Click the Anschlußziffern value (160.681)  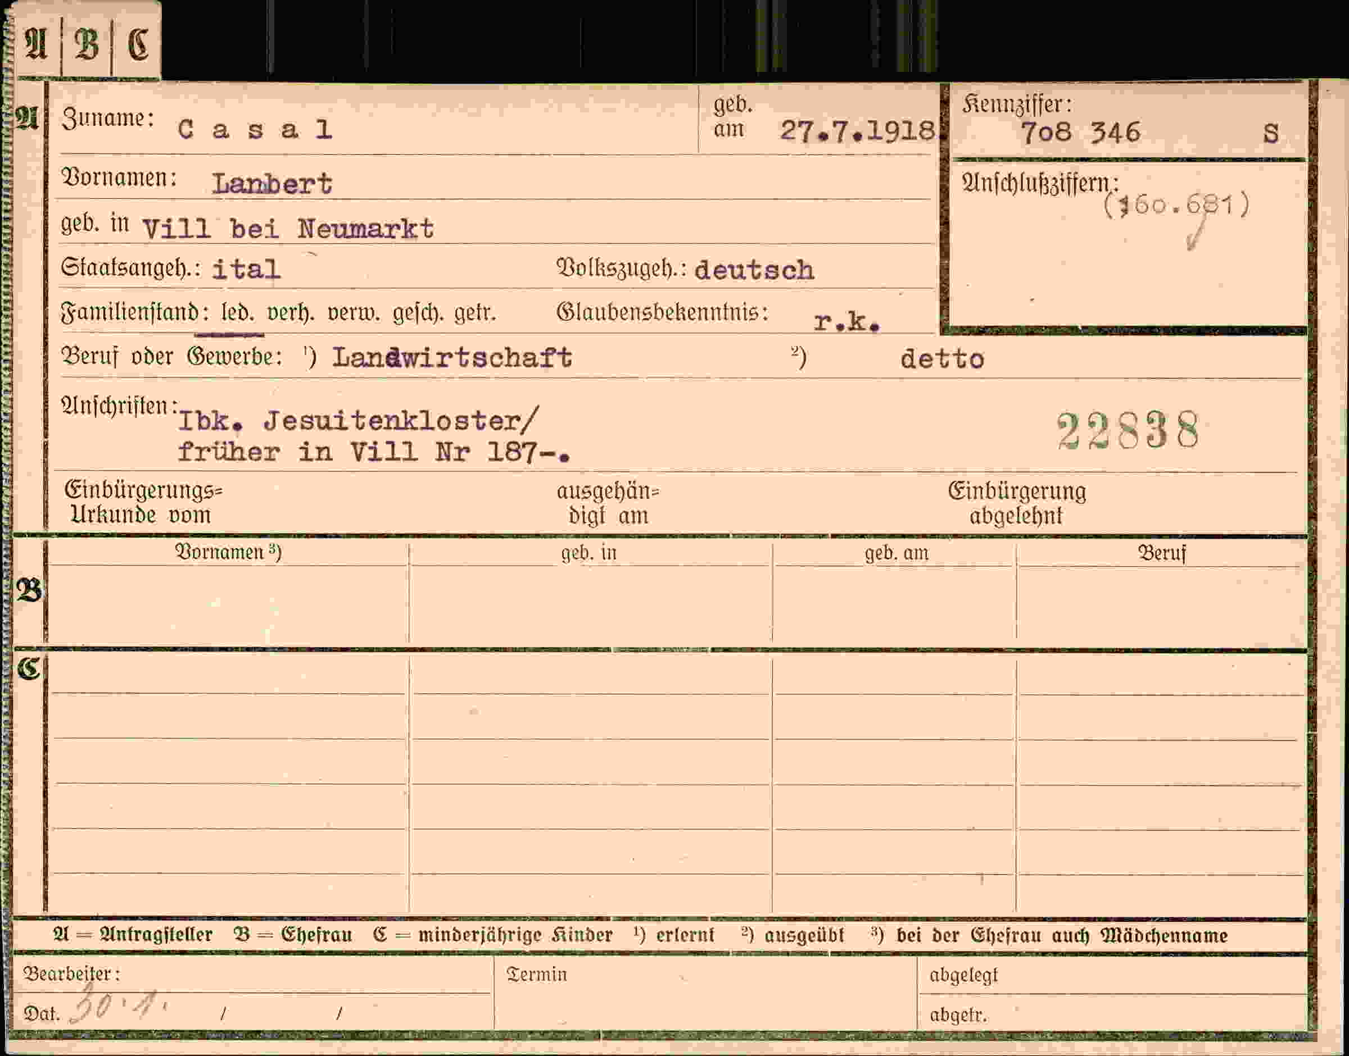[1177, 204]
